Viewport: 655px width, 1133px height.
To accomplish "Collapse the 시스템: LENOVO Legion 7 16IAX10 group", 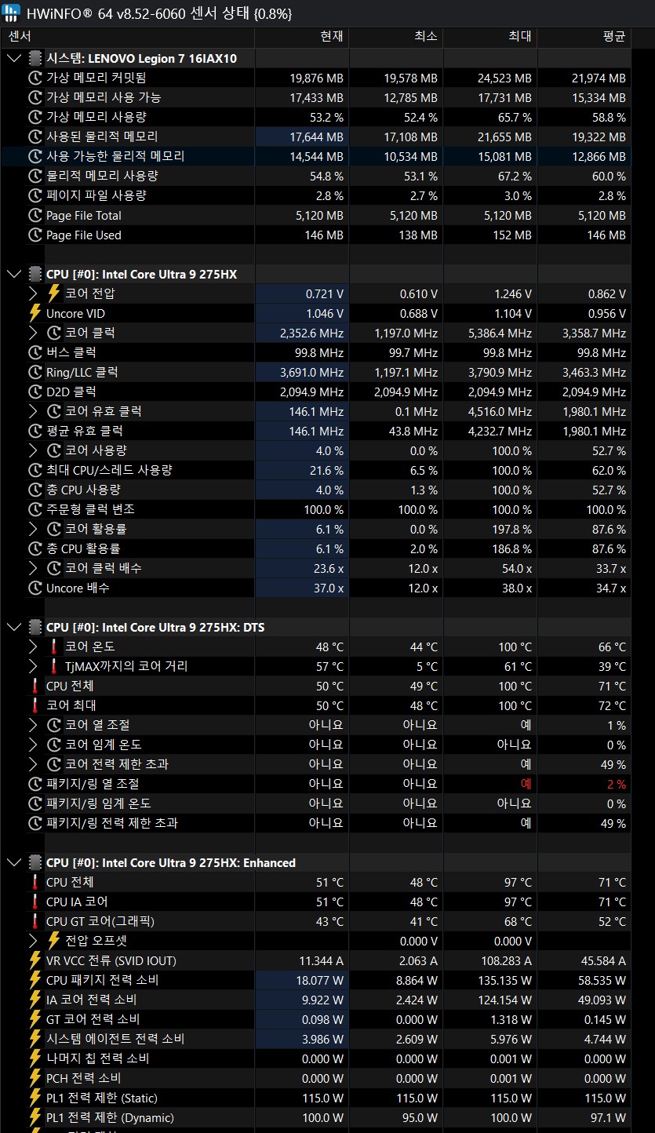I will (x=15, y=58).
